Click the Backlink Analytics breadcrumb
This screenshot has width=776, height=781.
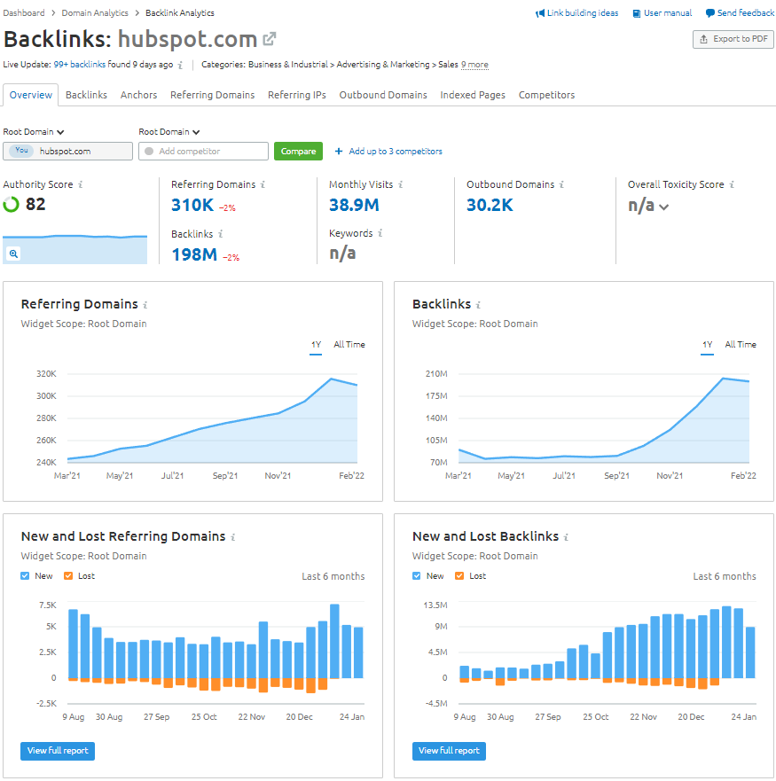point(180,13)
